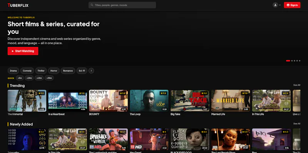Open In a Heartbeat thumbnail
308x153 pixels.
68,101
